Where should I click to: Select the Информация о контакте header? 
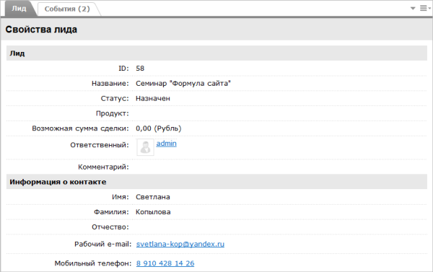click(x=216, y=182)
